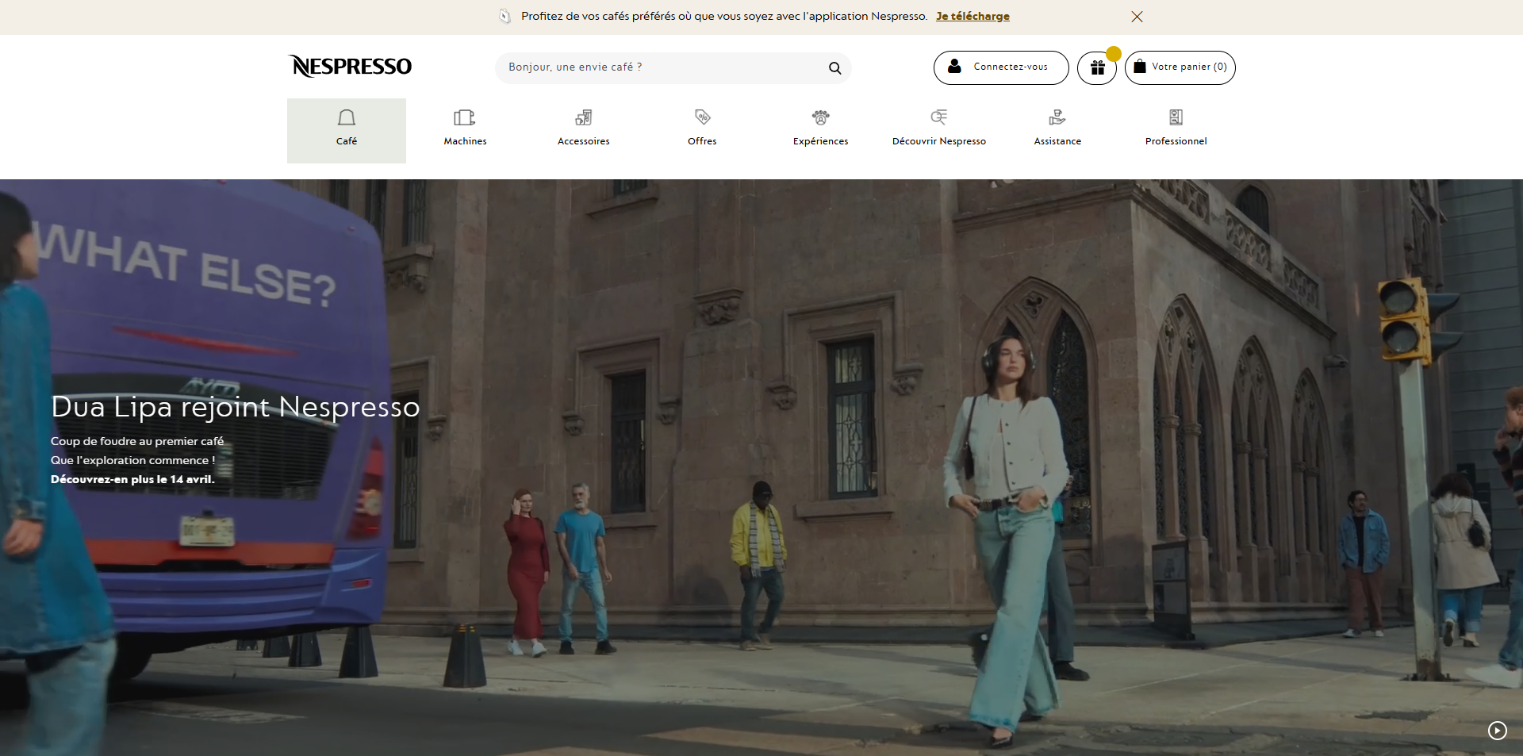Viewport: 1523px width, 756px height.
Task: Open the Professionnel menu label
Action: tap(1176, 141)
